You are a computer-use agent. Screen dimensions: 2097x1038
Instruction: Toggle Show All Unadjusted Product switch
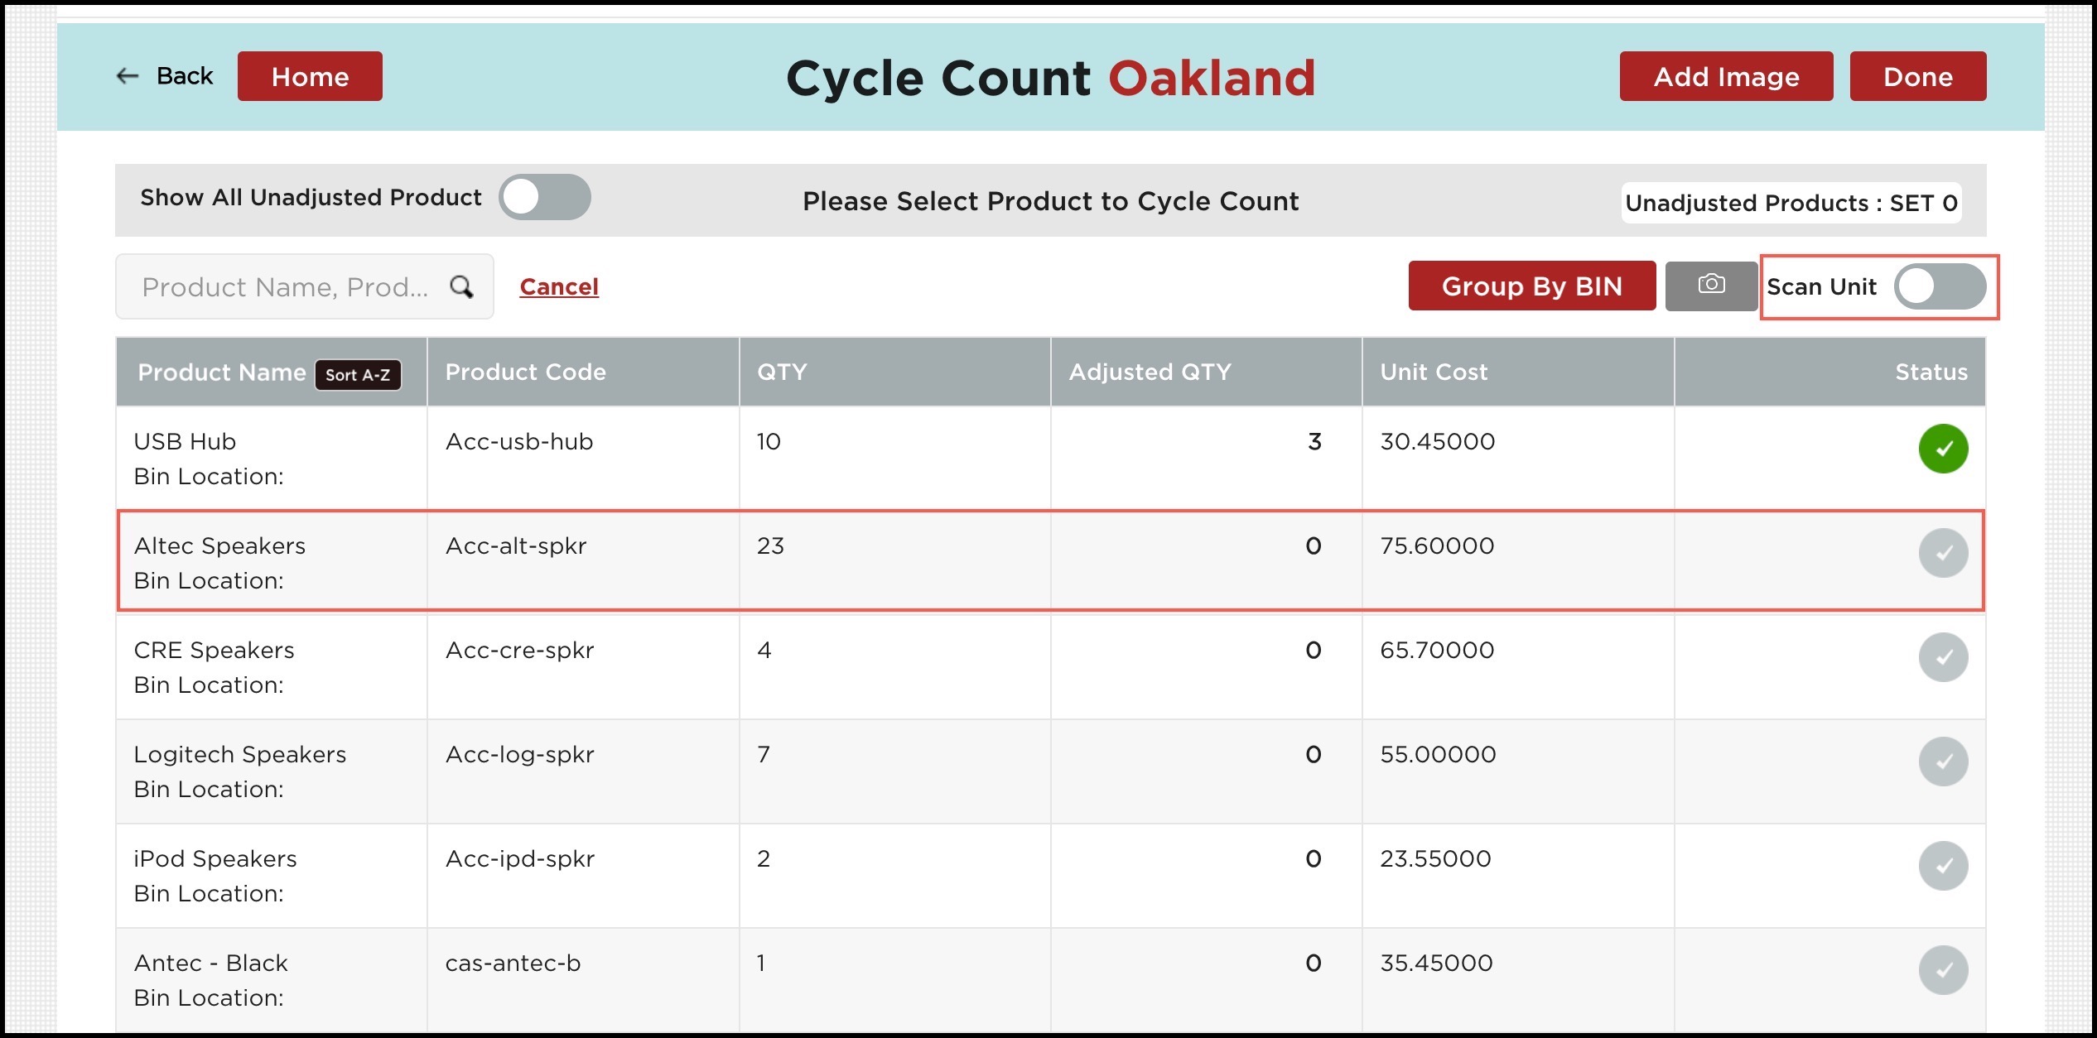click(x=544, y=198)
